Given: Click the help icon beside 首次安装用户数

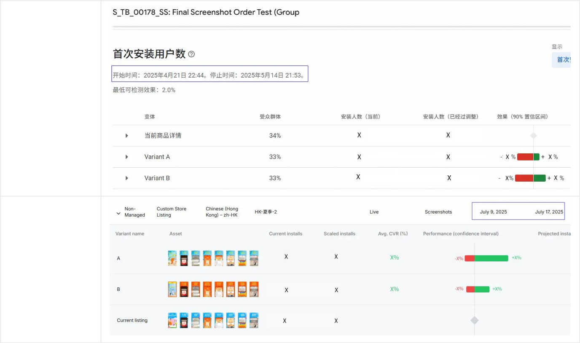Looking at the screenshot, I should point(192,54).
